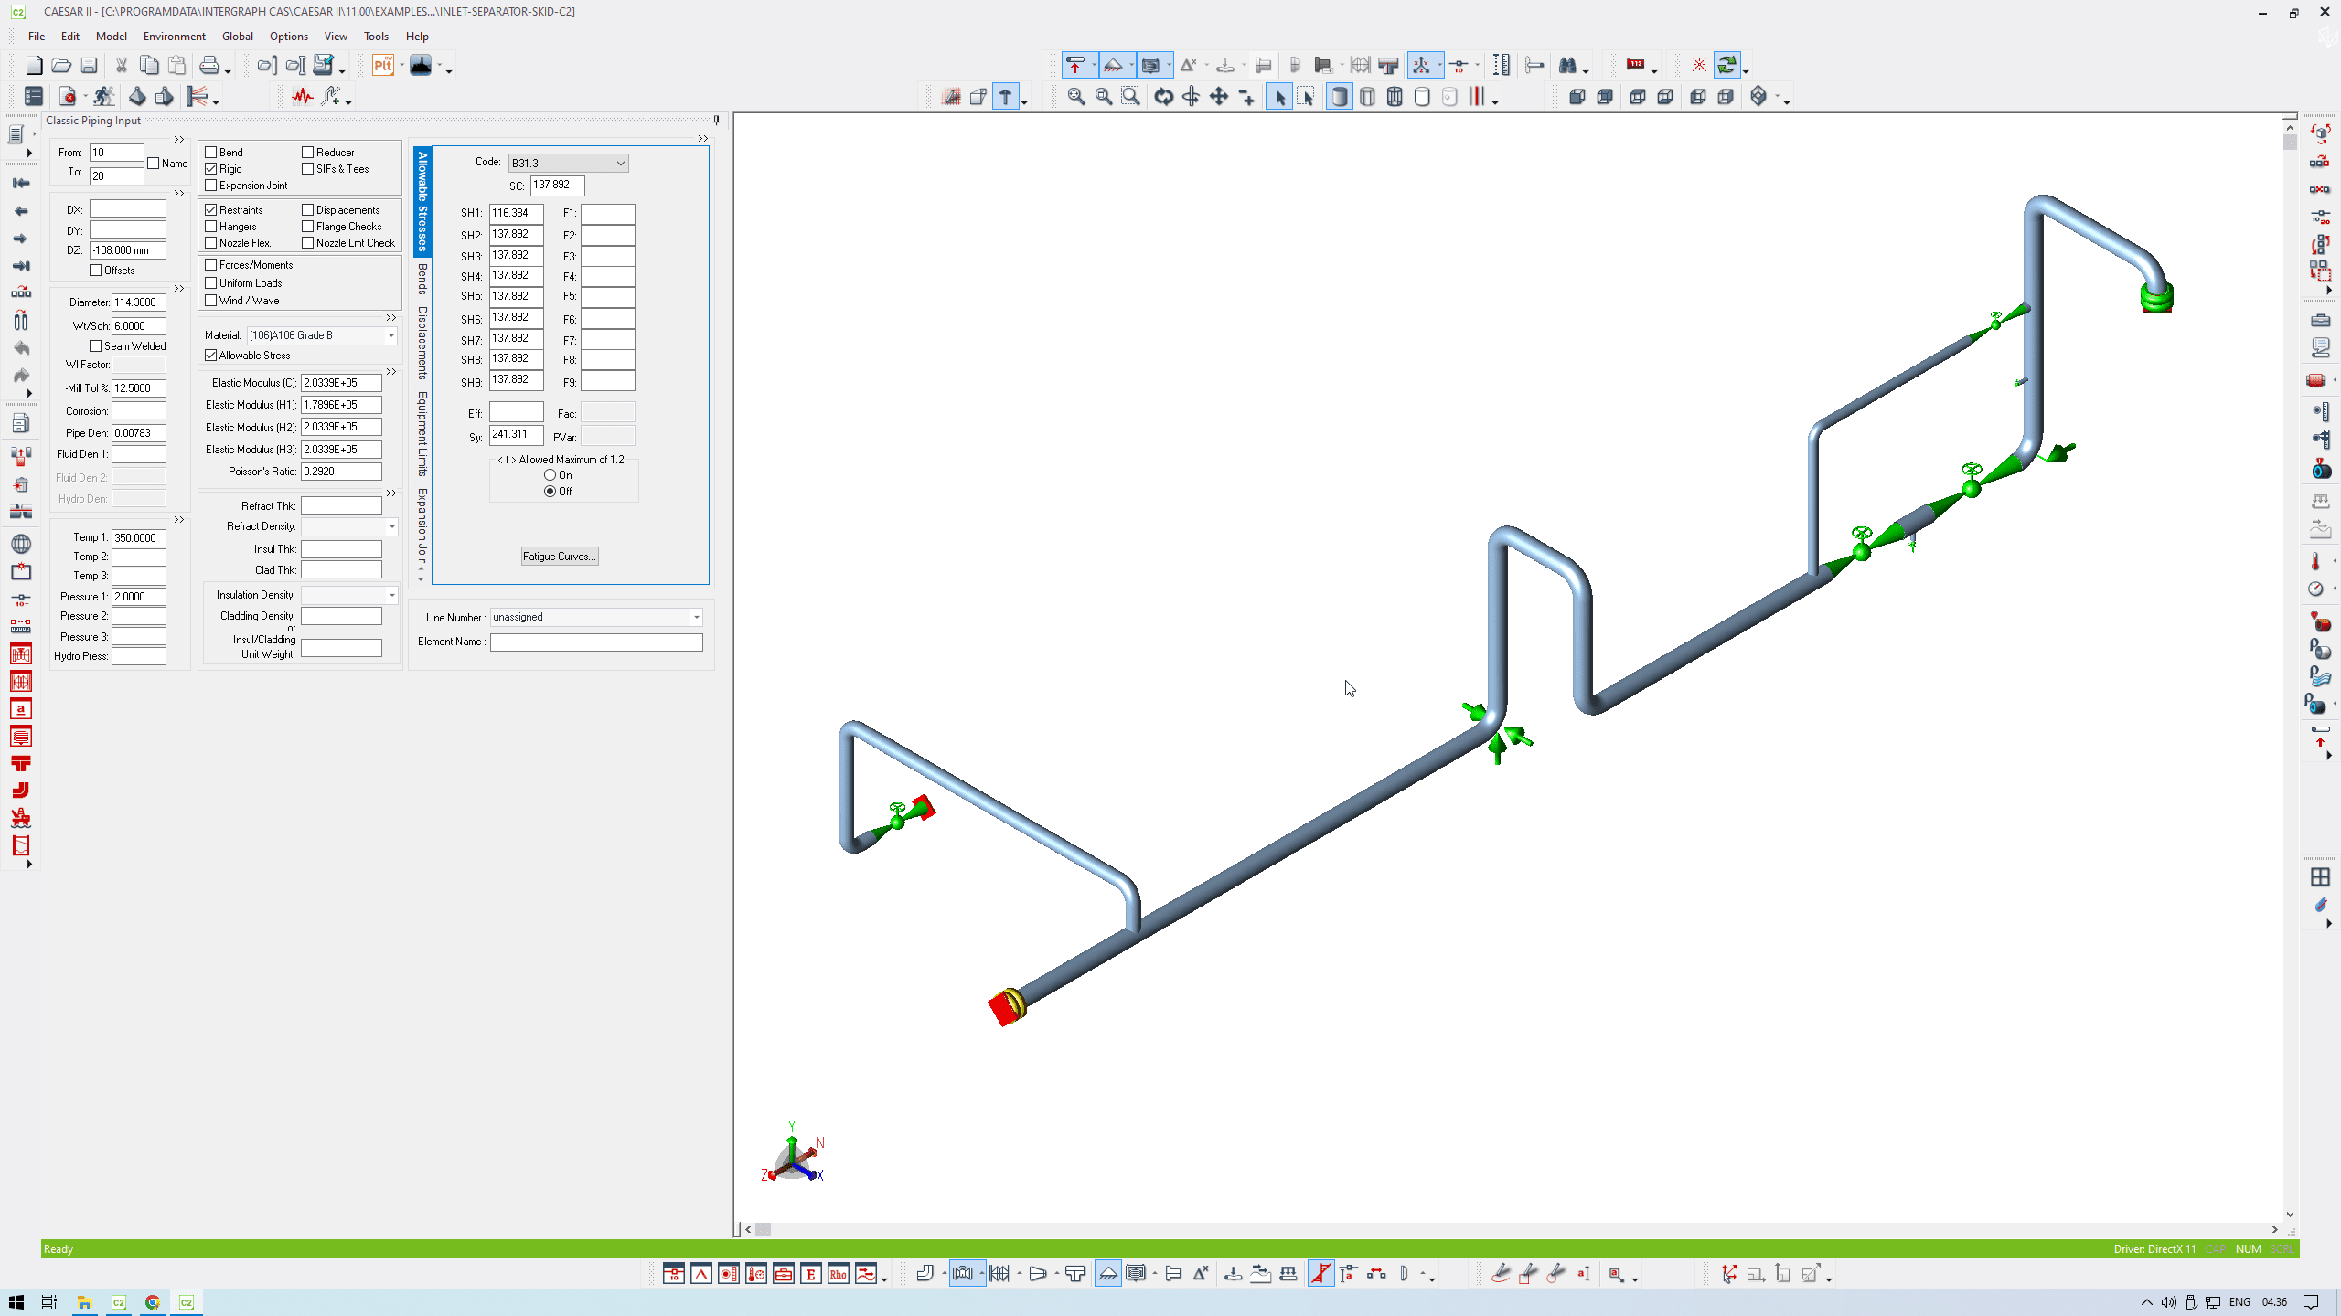Click the red waveform dynamic analysis icon
Viewport: 2341px width, 1316px height.
point(302,96)
